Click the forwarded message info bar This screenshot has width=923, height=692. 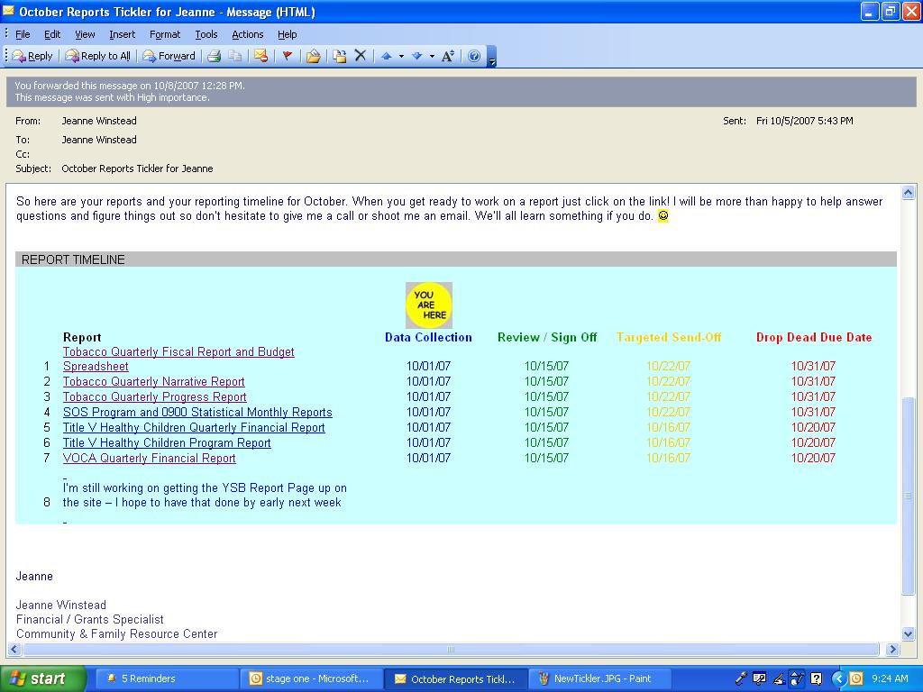461,91
